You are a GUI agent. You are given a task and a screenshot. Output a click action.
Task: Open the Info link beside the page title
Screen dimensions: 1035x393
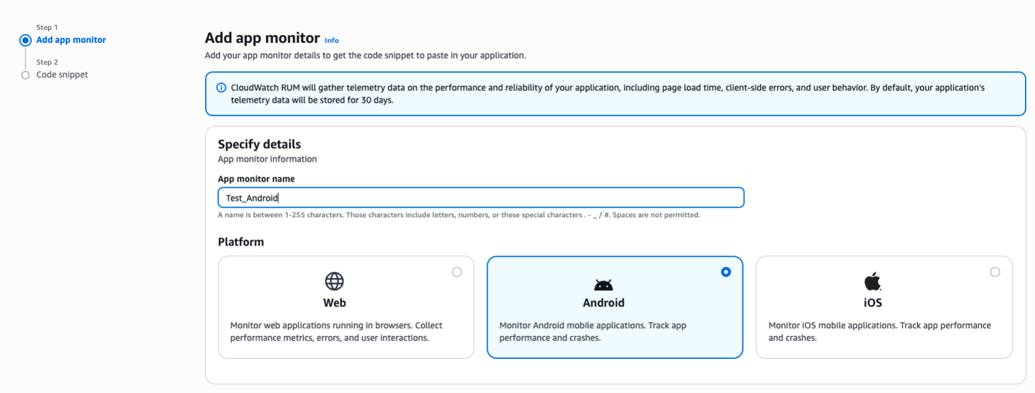point(332,40)
